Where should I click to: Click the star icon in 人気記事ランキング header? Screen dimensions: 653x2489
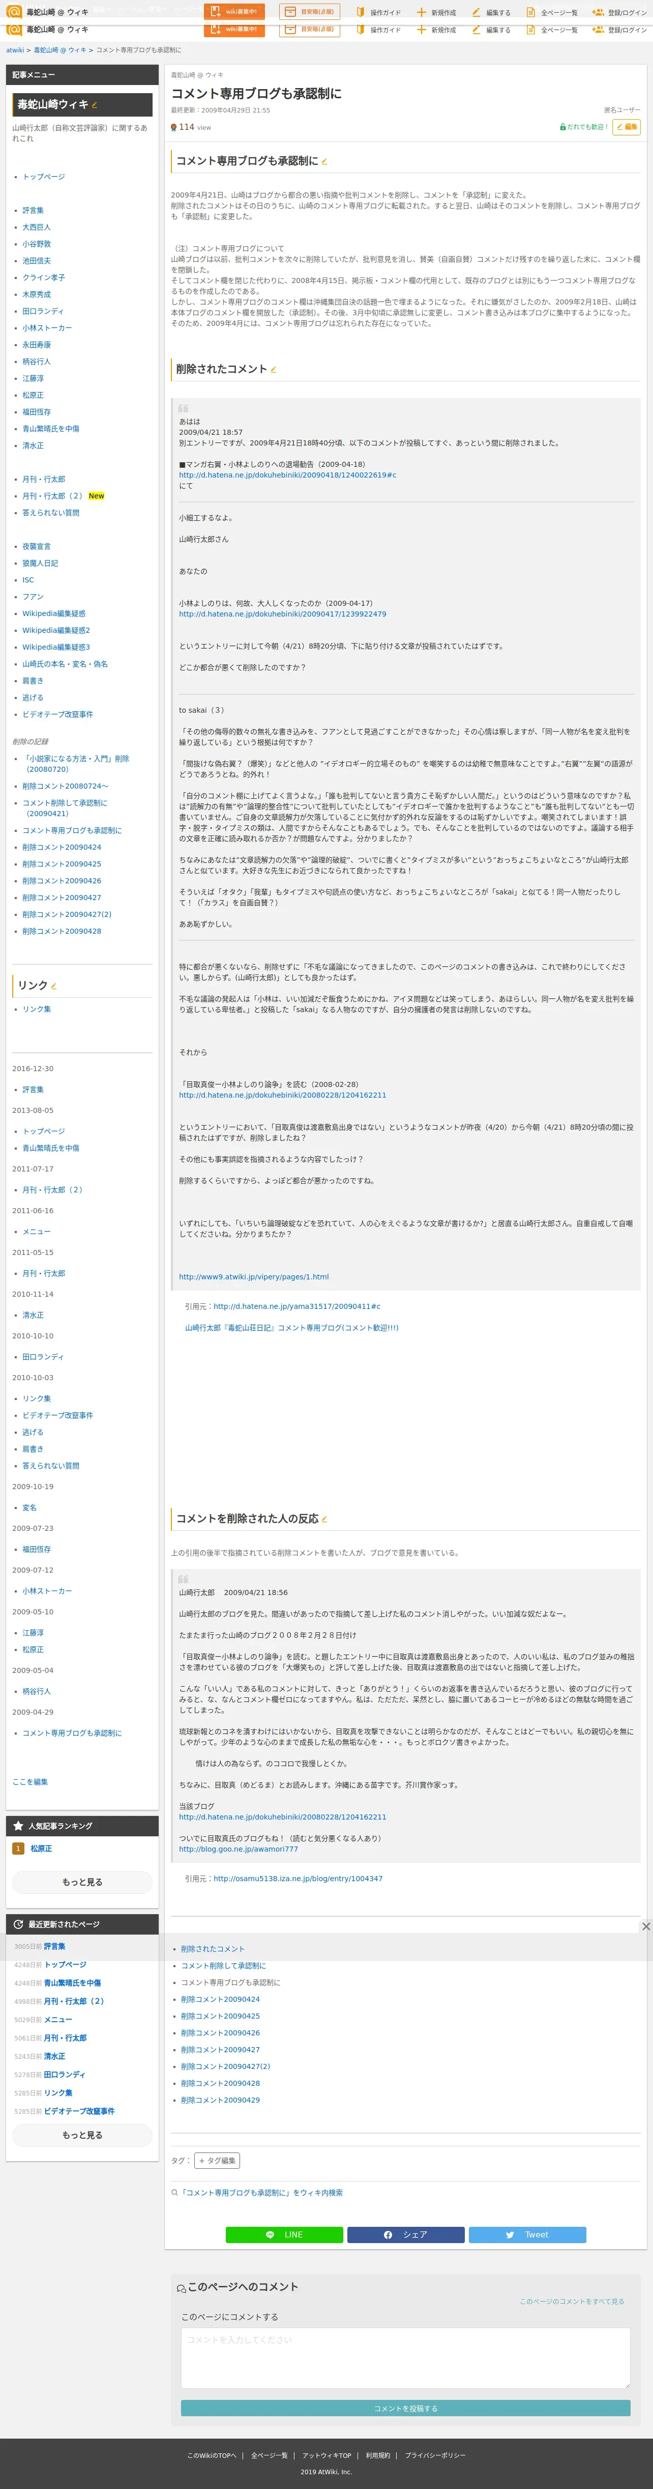[x=18, y=1826]
